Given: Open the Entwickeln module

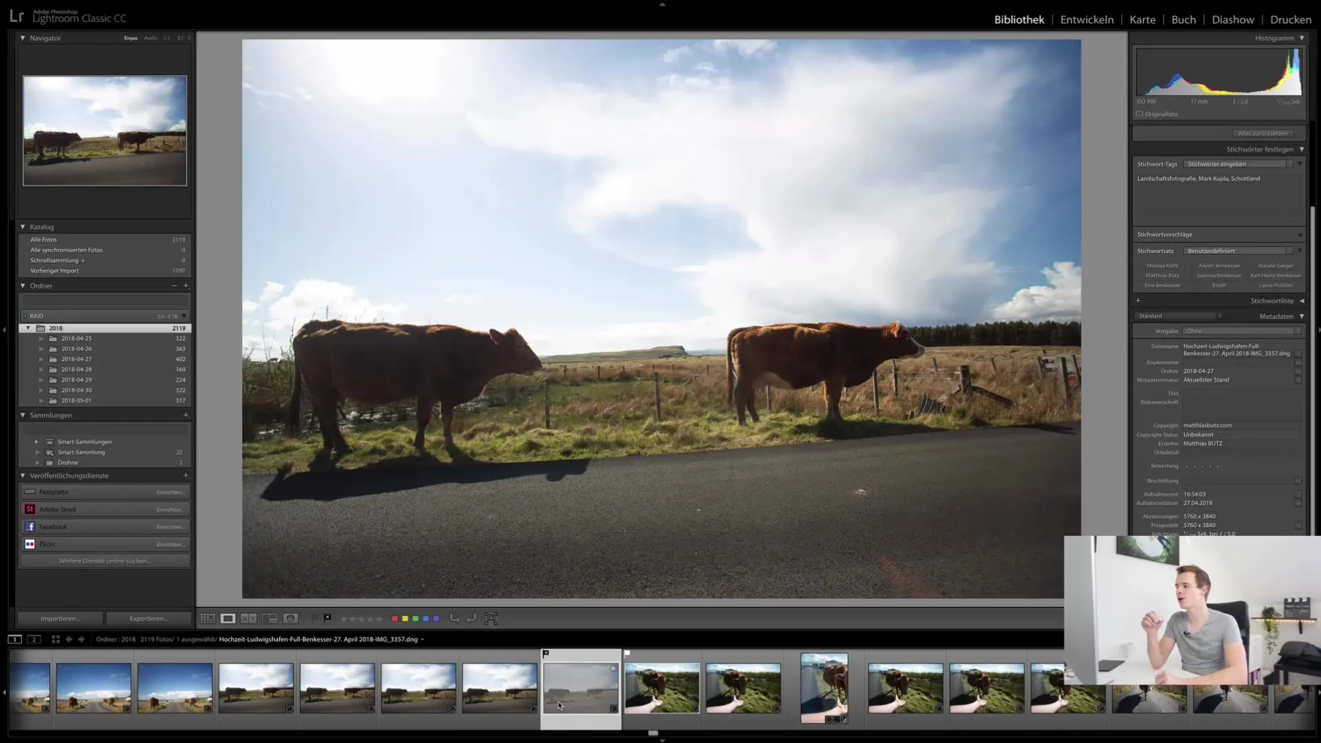Looking at the screenshot, I should pyautogui.click(x=1087, y=19).
